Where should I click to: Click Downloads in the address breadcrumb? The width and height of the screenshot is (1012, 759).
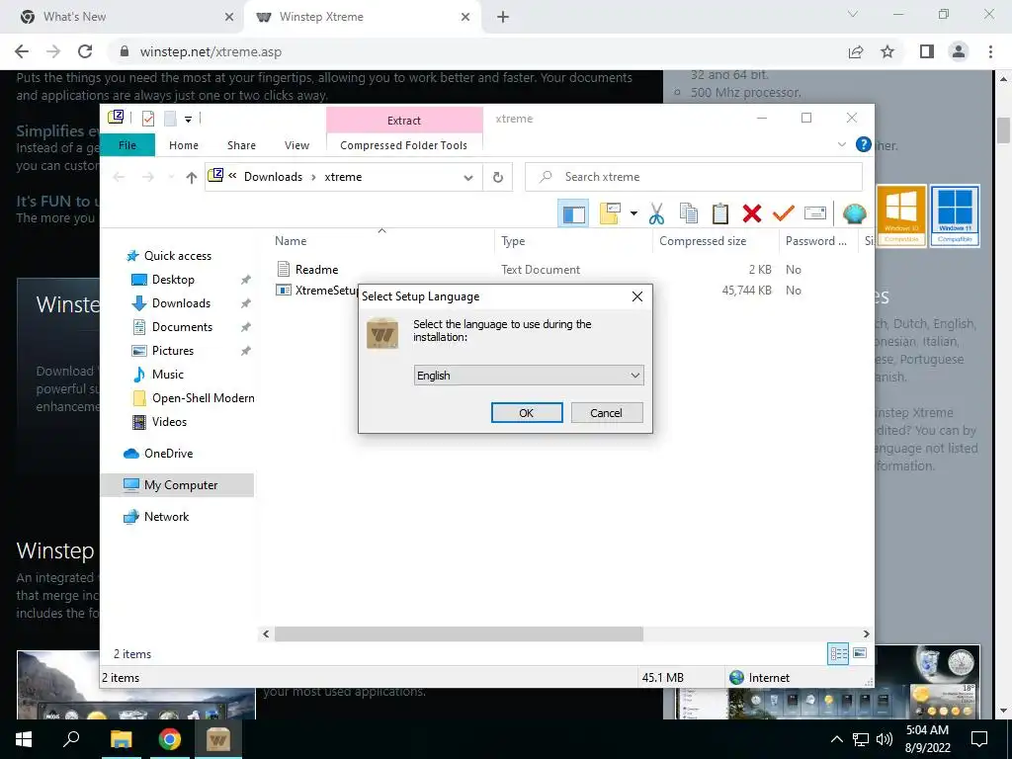[x=273, y=177]
